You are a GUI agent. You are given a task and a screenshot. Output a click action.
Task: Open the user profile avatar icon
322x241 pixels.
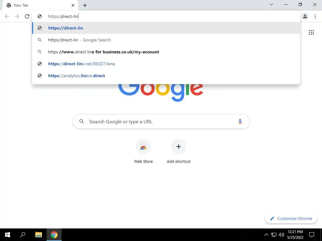[x=305, y=16]
